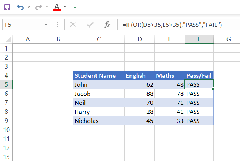Open the Redo history dropdown arrow
Image resolution: width=240 pixels, height=161 pixels.
click(x=47, y=7)
